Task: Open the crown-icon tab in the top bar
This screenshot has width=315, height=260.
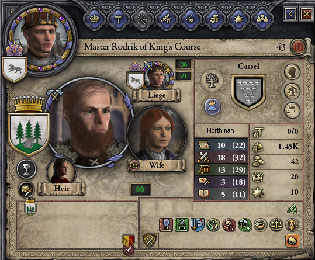Action: 95,19
